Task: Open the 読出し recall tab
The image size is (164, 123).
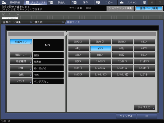Action: tap(59, 2)
